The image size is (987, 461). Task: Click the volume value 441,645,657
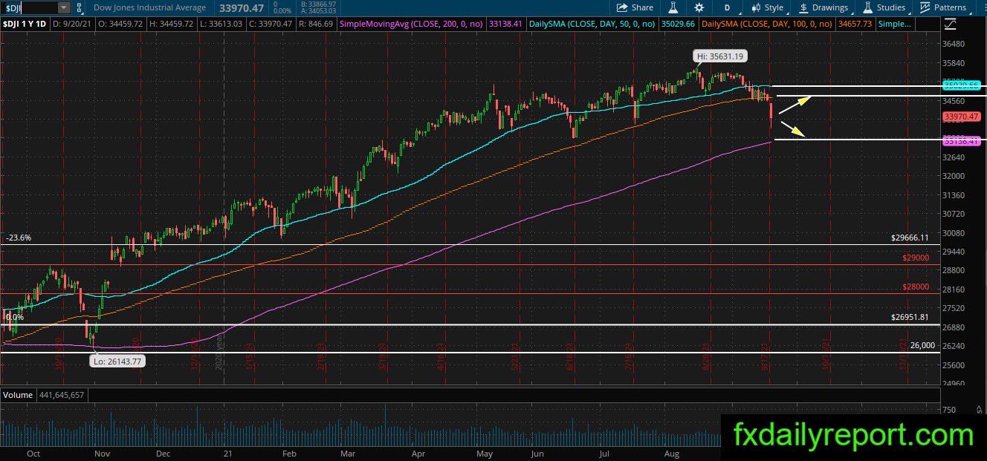61,395
